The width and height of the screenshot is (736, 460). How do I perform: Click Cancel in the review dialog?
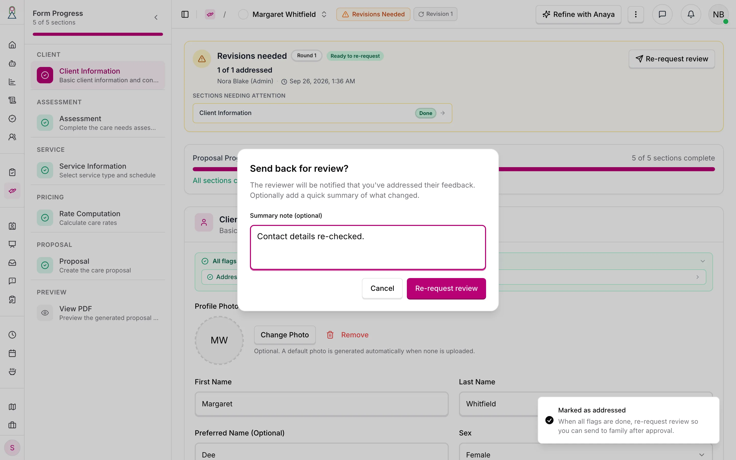tap(382, 288)
